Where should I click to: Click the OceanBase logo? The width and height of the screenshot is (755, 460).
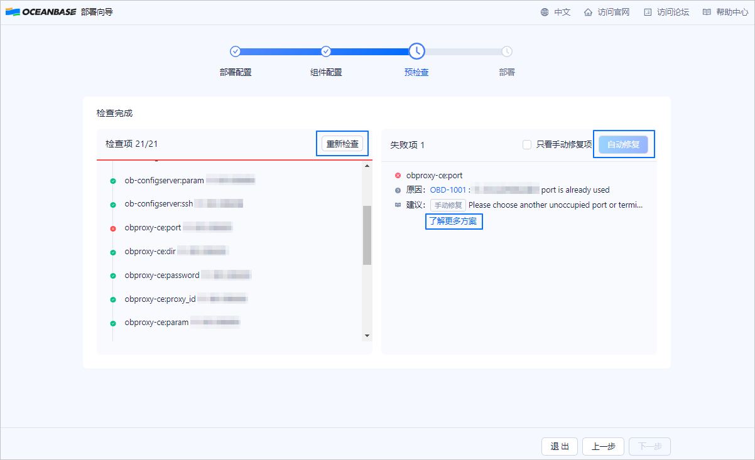[x=40, y=12]
